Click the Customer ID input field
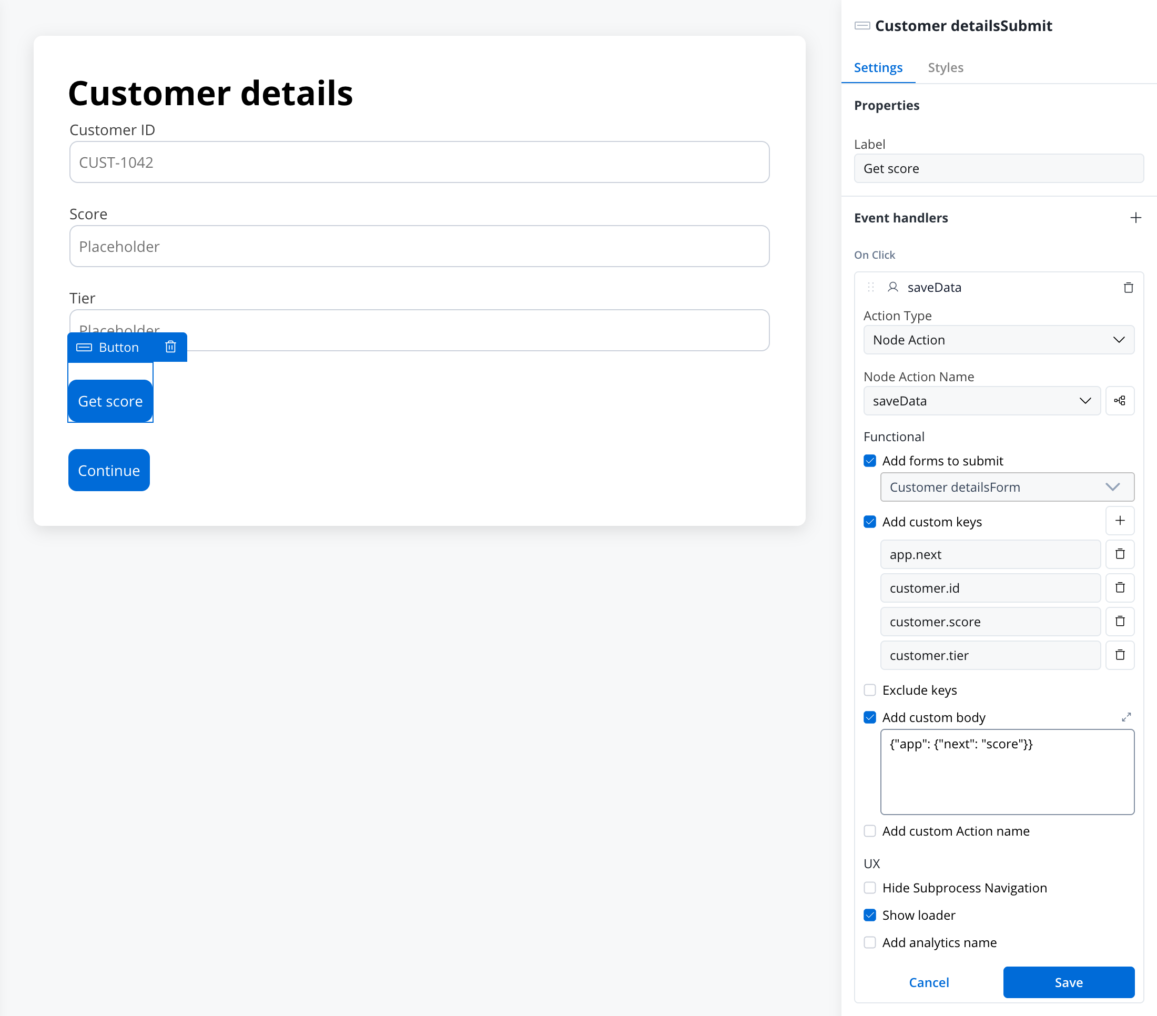Viewport: 1157px width, 1016px height. pyautogui.click(x=419, y=162)
